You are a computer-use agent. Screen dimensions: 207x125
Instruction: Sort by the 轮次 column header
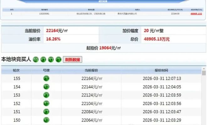(x=17, y=70)
